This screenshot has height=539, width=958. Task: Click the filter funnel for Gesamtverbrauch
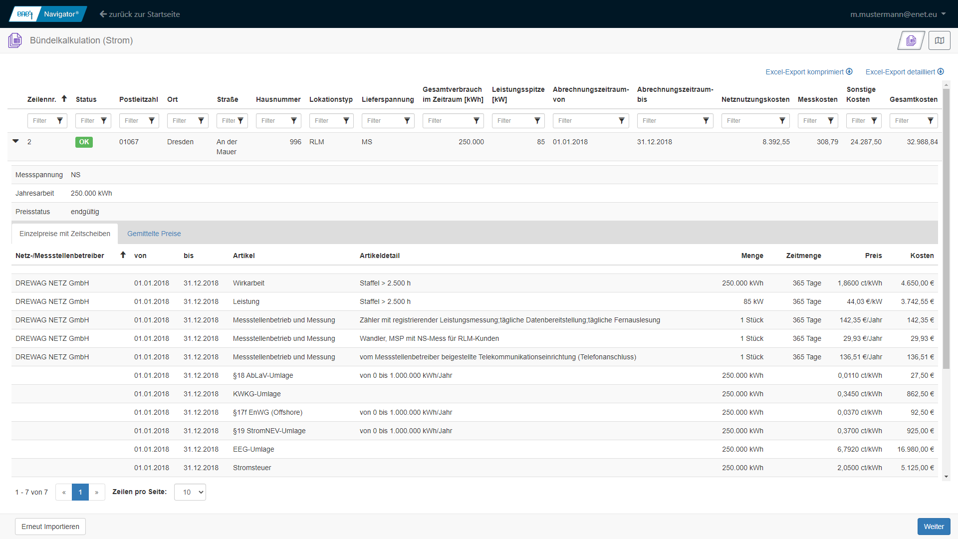pyautogui.click(x=477, y=121)
